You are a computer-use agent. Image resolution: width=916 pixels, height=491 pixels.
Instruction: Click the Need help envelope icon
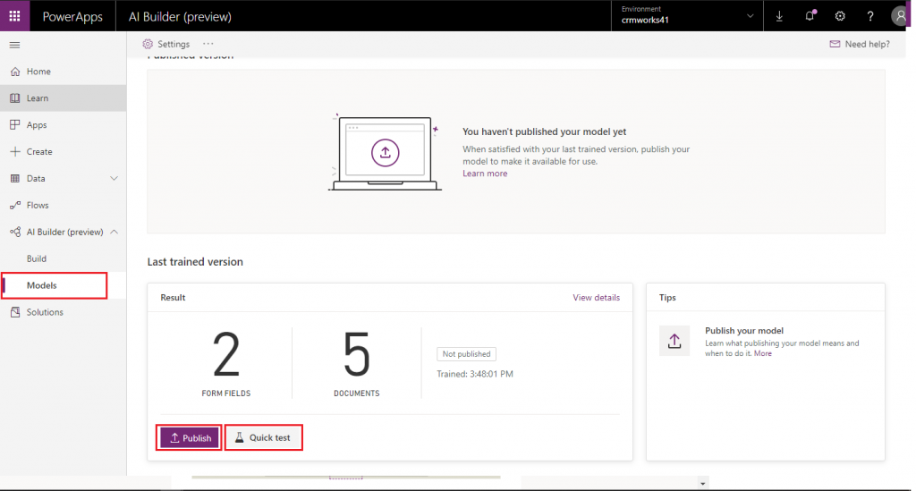pos(835,44)
